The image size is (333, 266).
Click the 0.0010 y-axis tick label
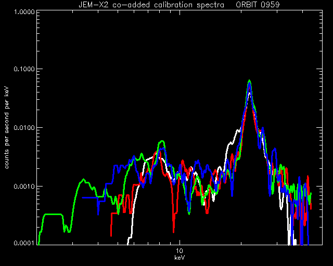[x=24, y=187]
